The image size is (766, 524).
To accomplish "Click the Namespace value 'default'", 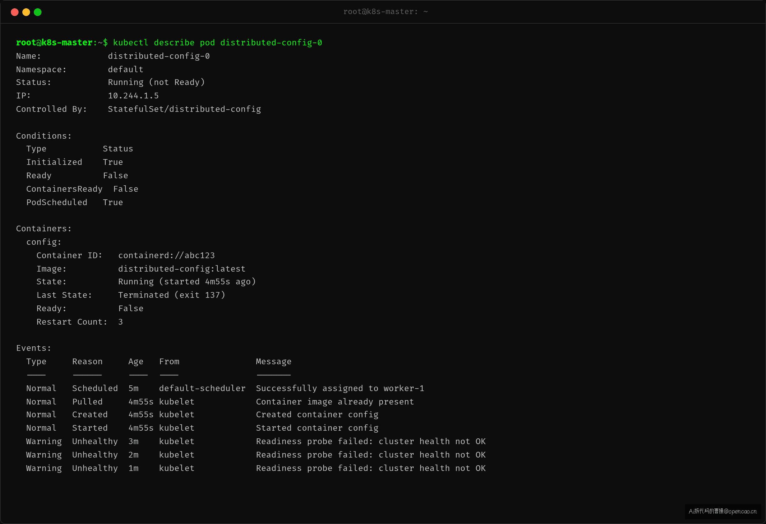I will tap(125, 70).
